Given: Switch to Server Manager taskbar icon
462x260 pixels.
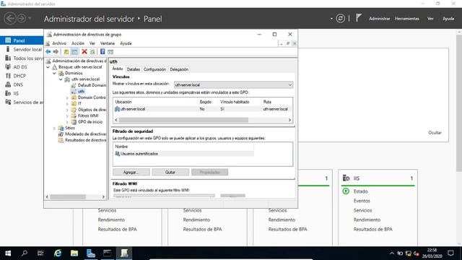Looking at the screenshot, I should 91,253.
